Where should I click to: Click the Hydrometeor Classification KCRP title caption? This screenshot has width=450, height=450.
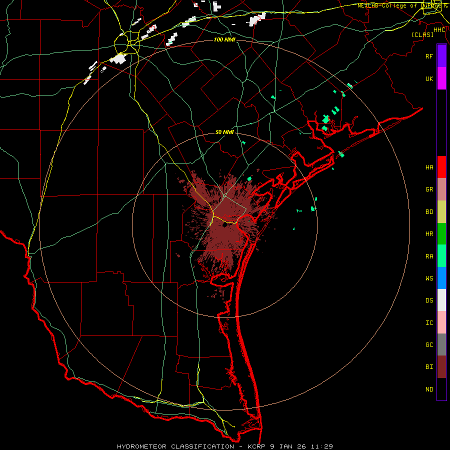[x=225, y=446]
